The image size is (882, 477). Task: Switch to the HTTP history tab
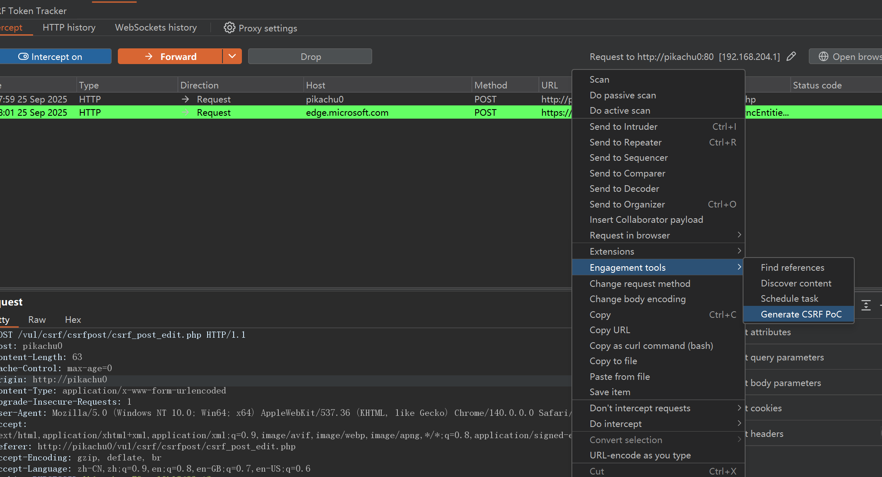pos(69,27)
